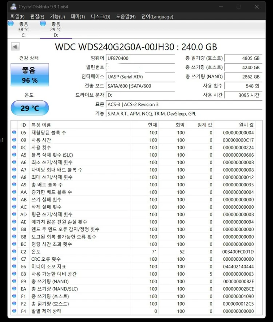Click status dot for AA 증가한 배드 블록 수
273x322 pixels.
[x=14, y=192]
